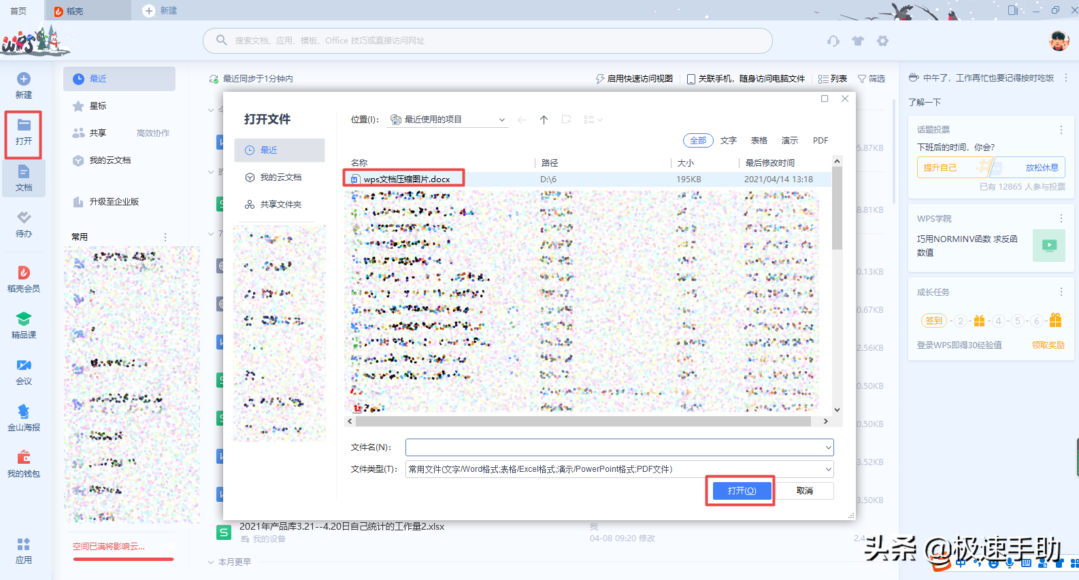Select 我的云文档 in dialog sidebar
The image size is (1079, 580).
click(x=280, y=177)
